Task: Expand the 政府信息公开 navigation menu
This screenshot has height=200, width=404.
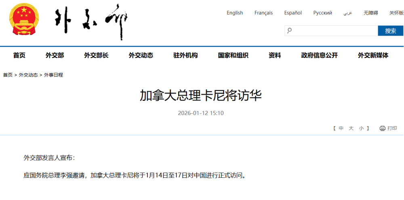Action: pos(319,56)
